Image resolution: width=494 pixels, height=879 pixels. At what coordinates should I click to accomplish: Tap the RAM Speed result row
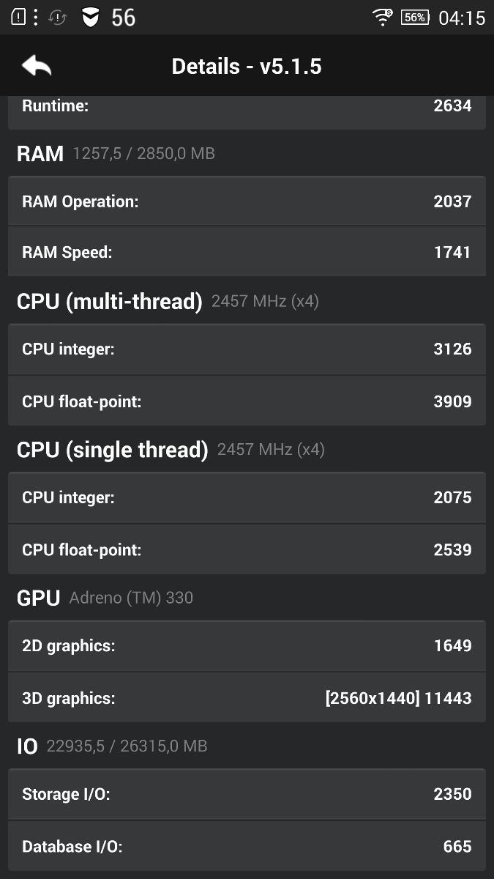click(247, 252)
